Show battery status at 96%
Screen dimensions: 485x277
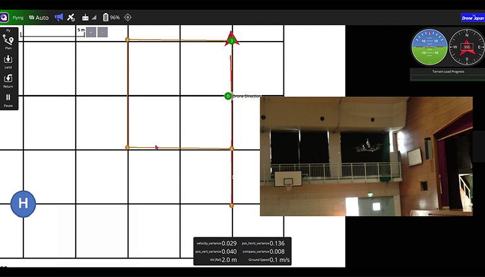pos(111,18)
